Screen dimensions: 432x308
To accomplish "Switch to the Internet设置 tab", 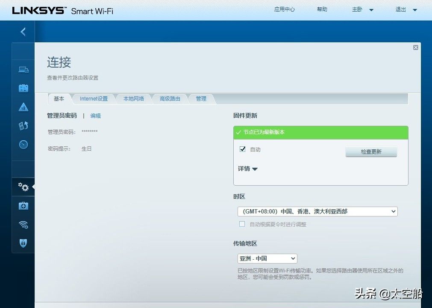I will click(94, 99).
